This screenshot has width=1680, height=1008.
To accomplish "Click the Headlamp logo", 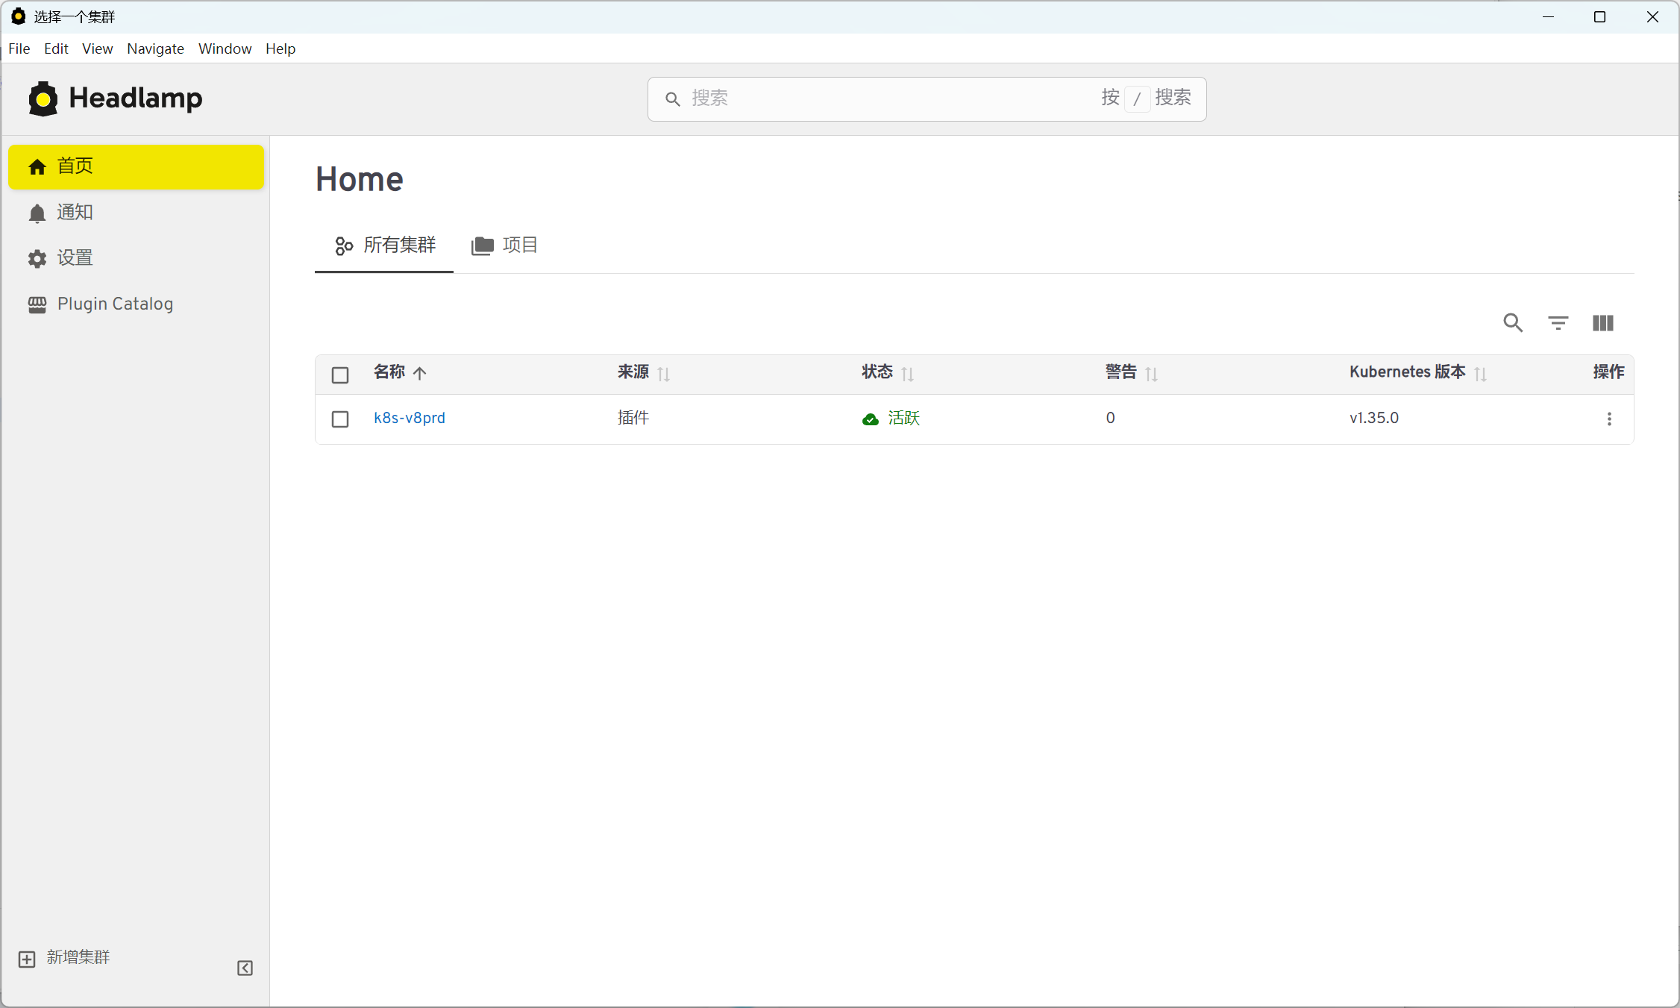I will [x=116, y=98].
